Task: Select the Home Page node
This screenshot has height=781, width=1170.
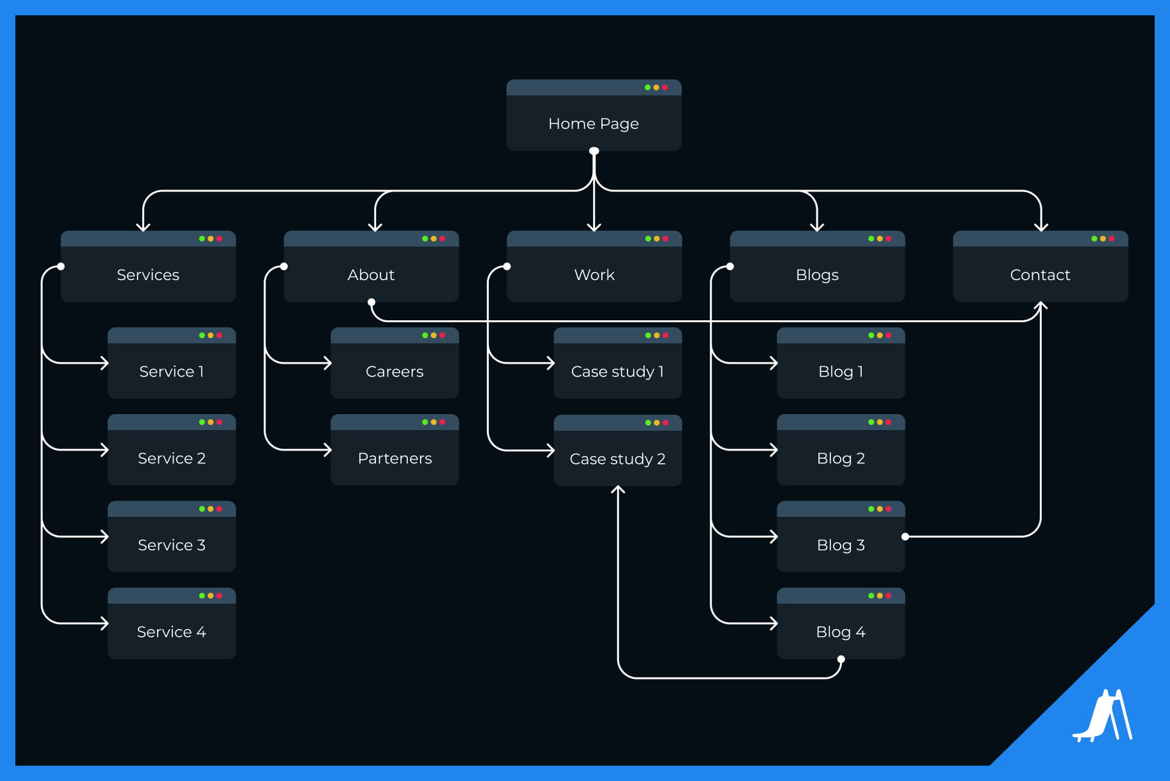Action: coord(593,123)
